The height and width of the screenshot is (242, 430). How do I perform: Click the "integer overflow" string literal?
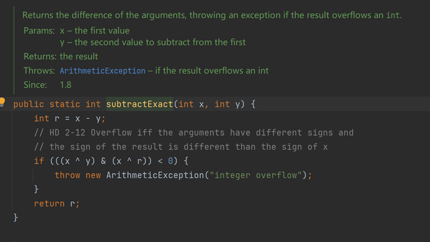point(256,175)
